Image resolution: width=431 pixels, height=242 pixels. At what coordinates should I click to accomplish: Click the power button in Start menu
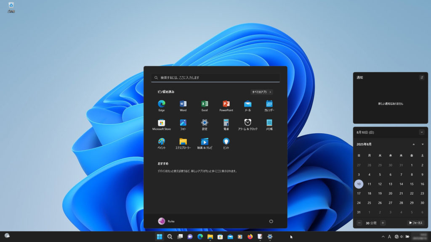pyautogui.click(x=271, y=221)
